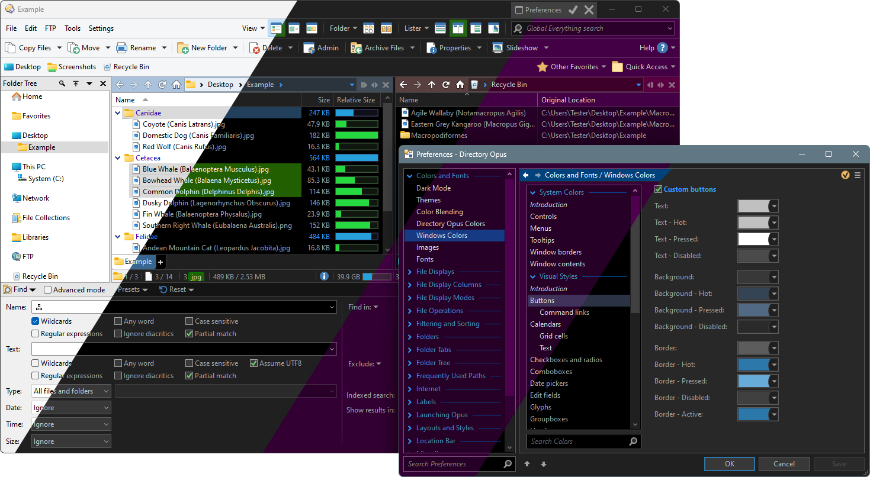Click the Help question mark icon
This screenshot has width=870, height=477.
pos(662,48)
